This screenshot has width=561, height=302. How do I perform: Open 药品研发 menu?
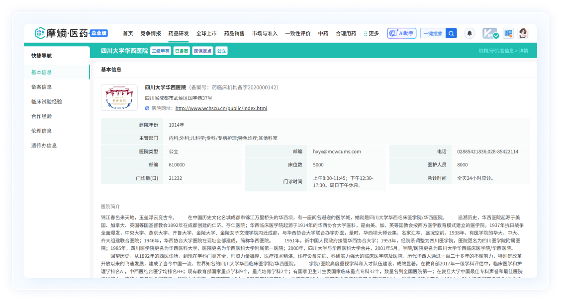[179, 33]
